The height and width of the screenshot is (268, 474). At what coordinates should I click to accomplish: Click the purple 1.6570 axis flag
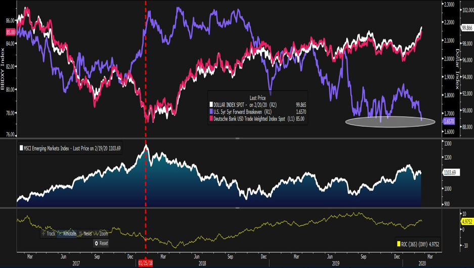pyautogui.click(x=448, y=122)
